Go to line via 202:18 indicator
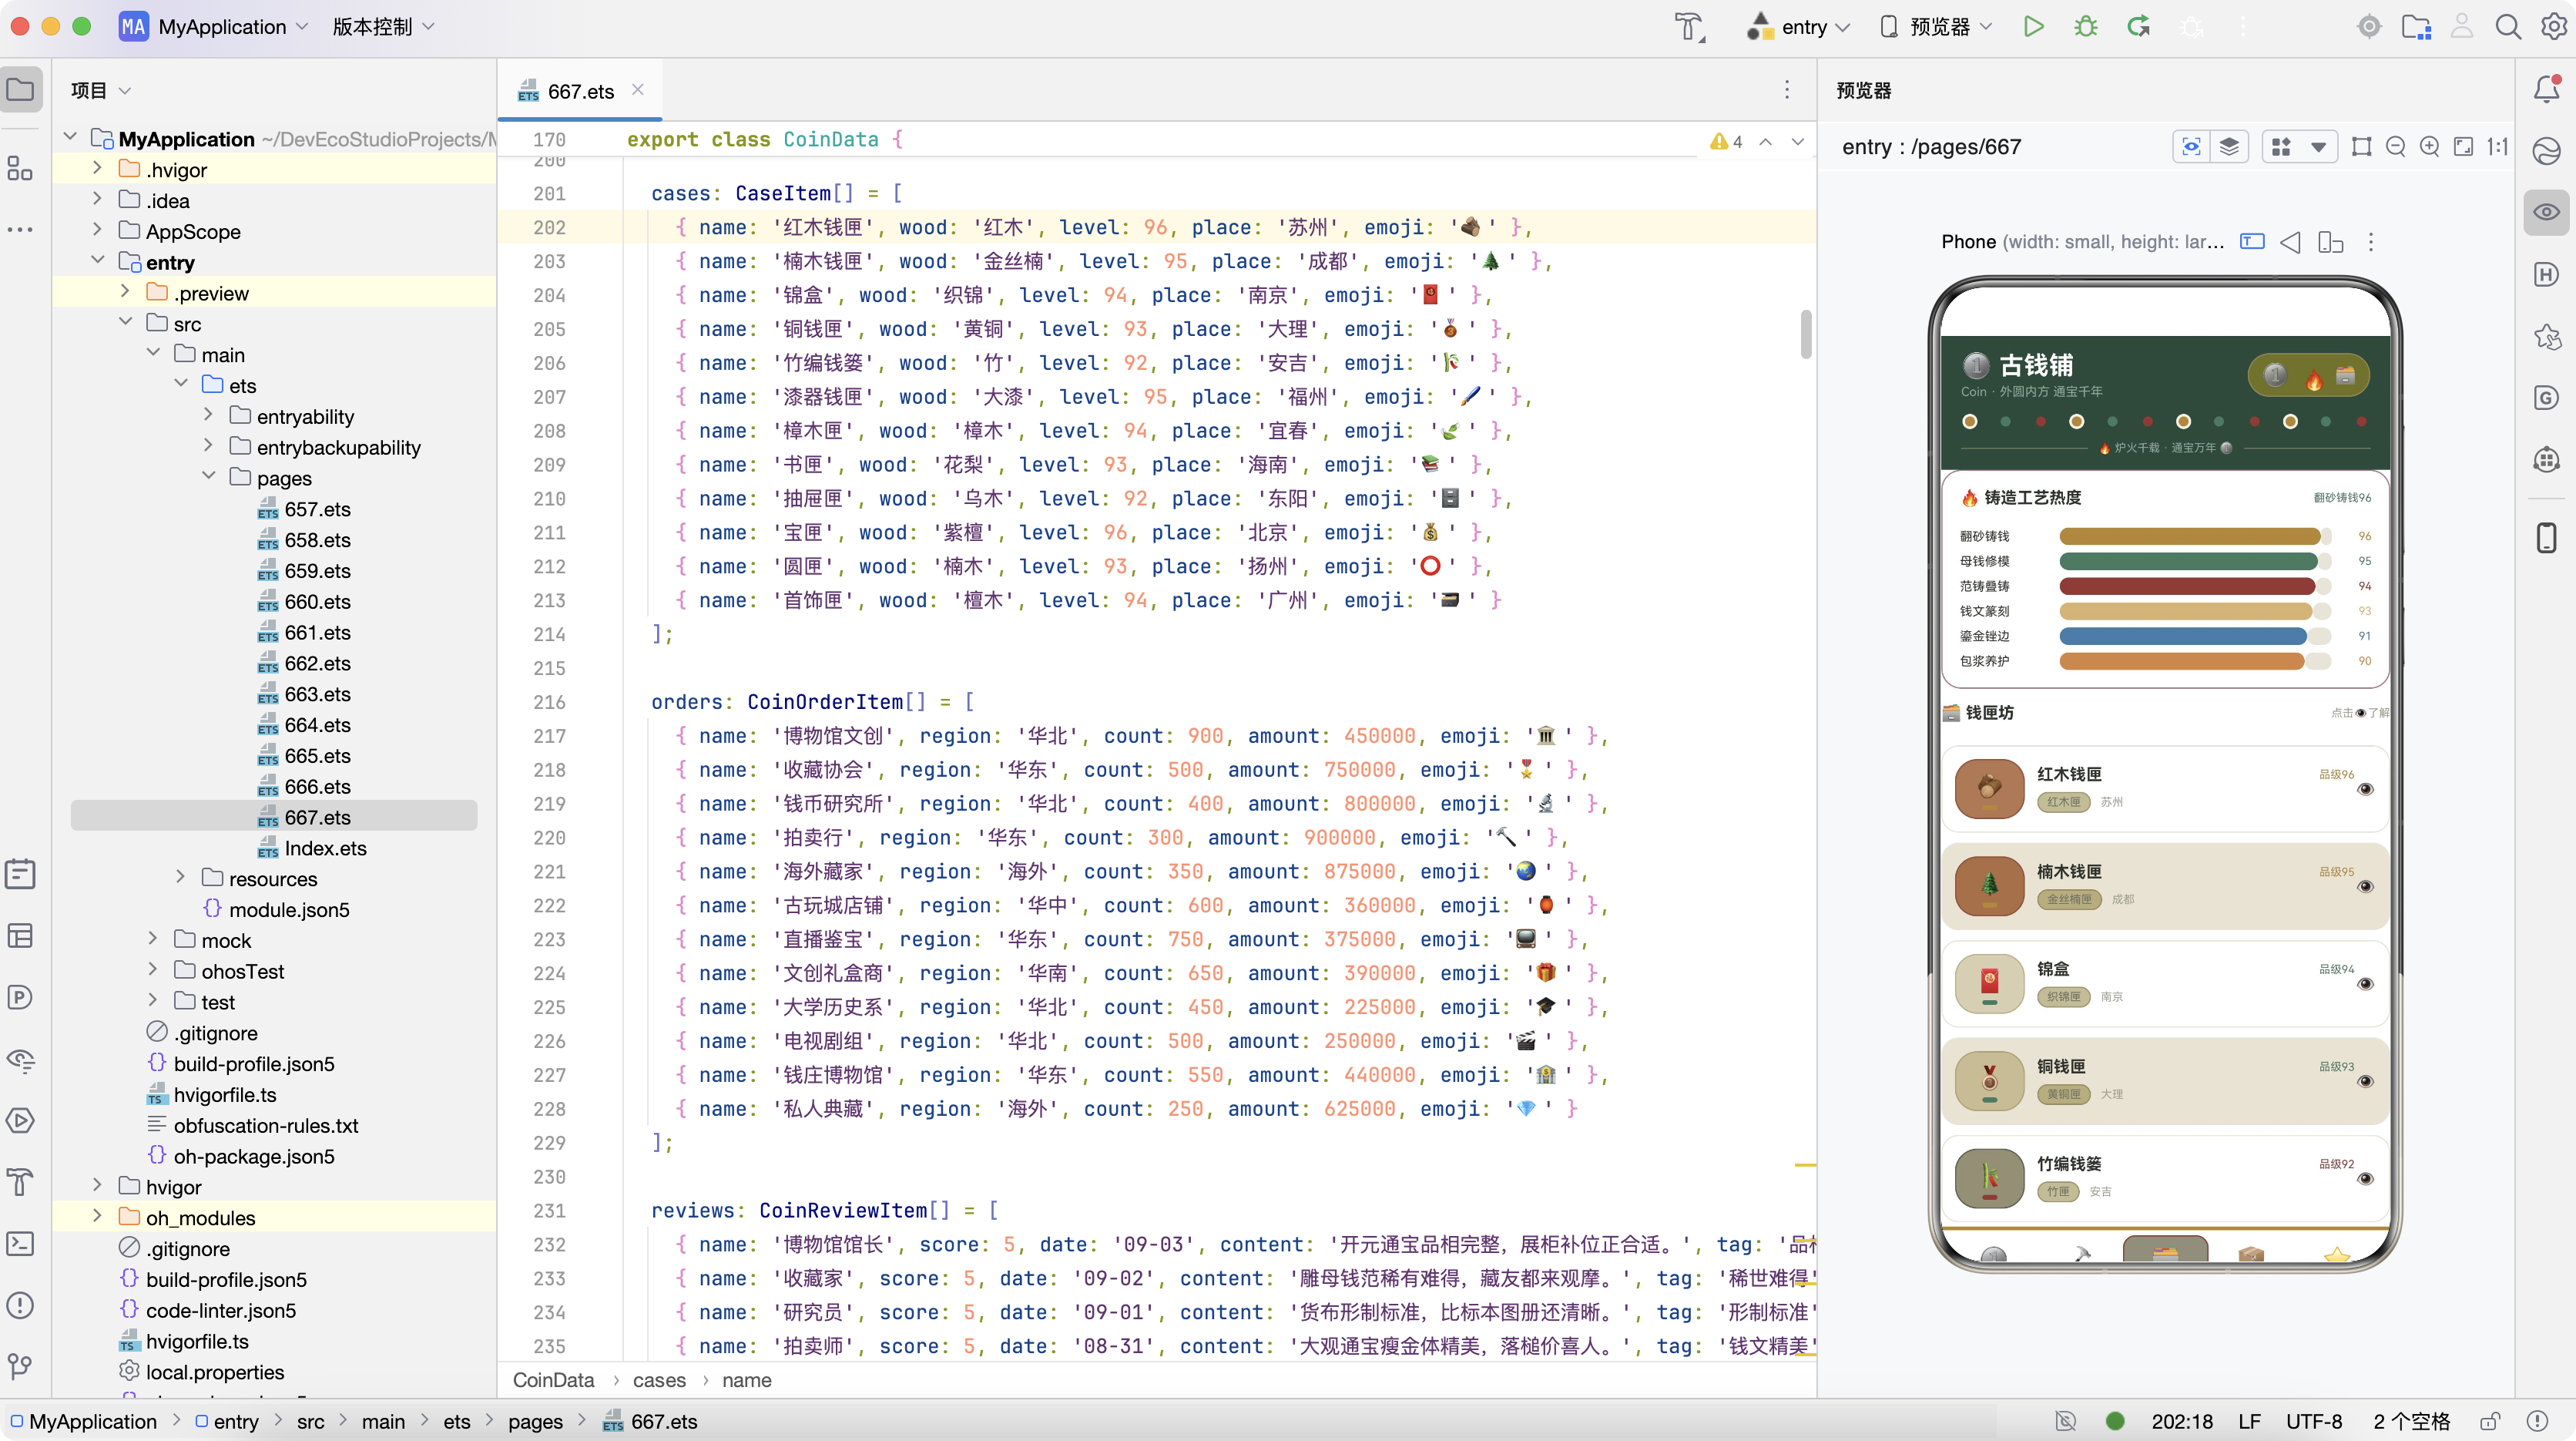The width and height of the screenshot is (2576, 1441). tap(2182, 1421)
